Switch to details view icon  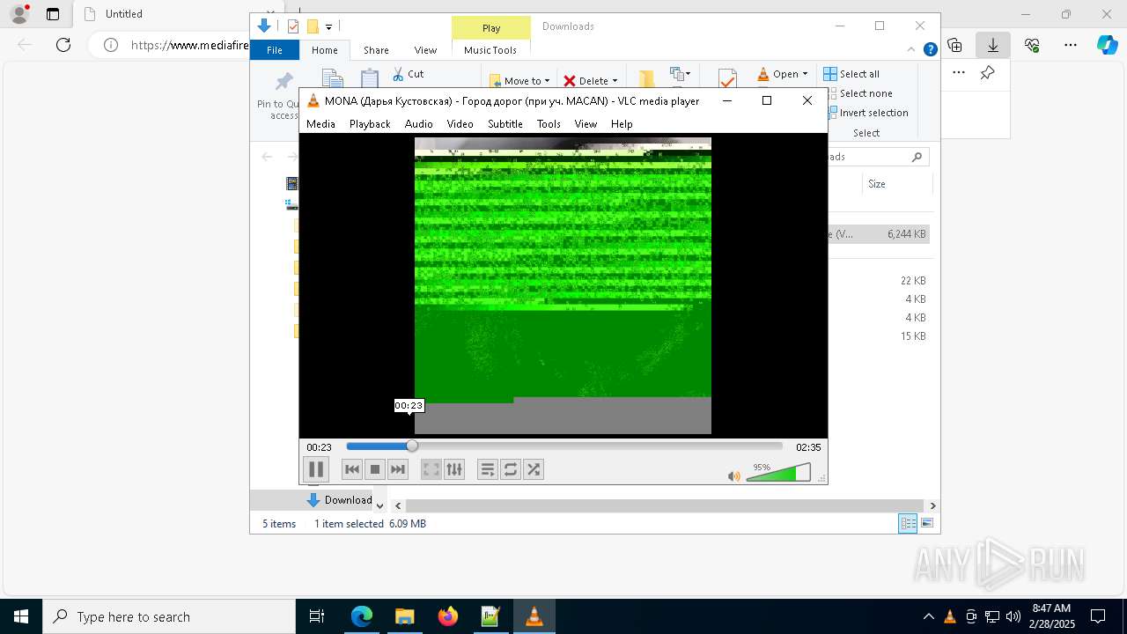pyautogui.click(x=908, y=523)
